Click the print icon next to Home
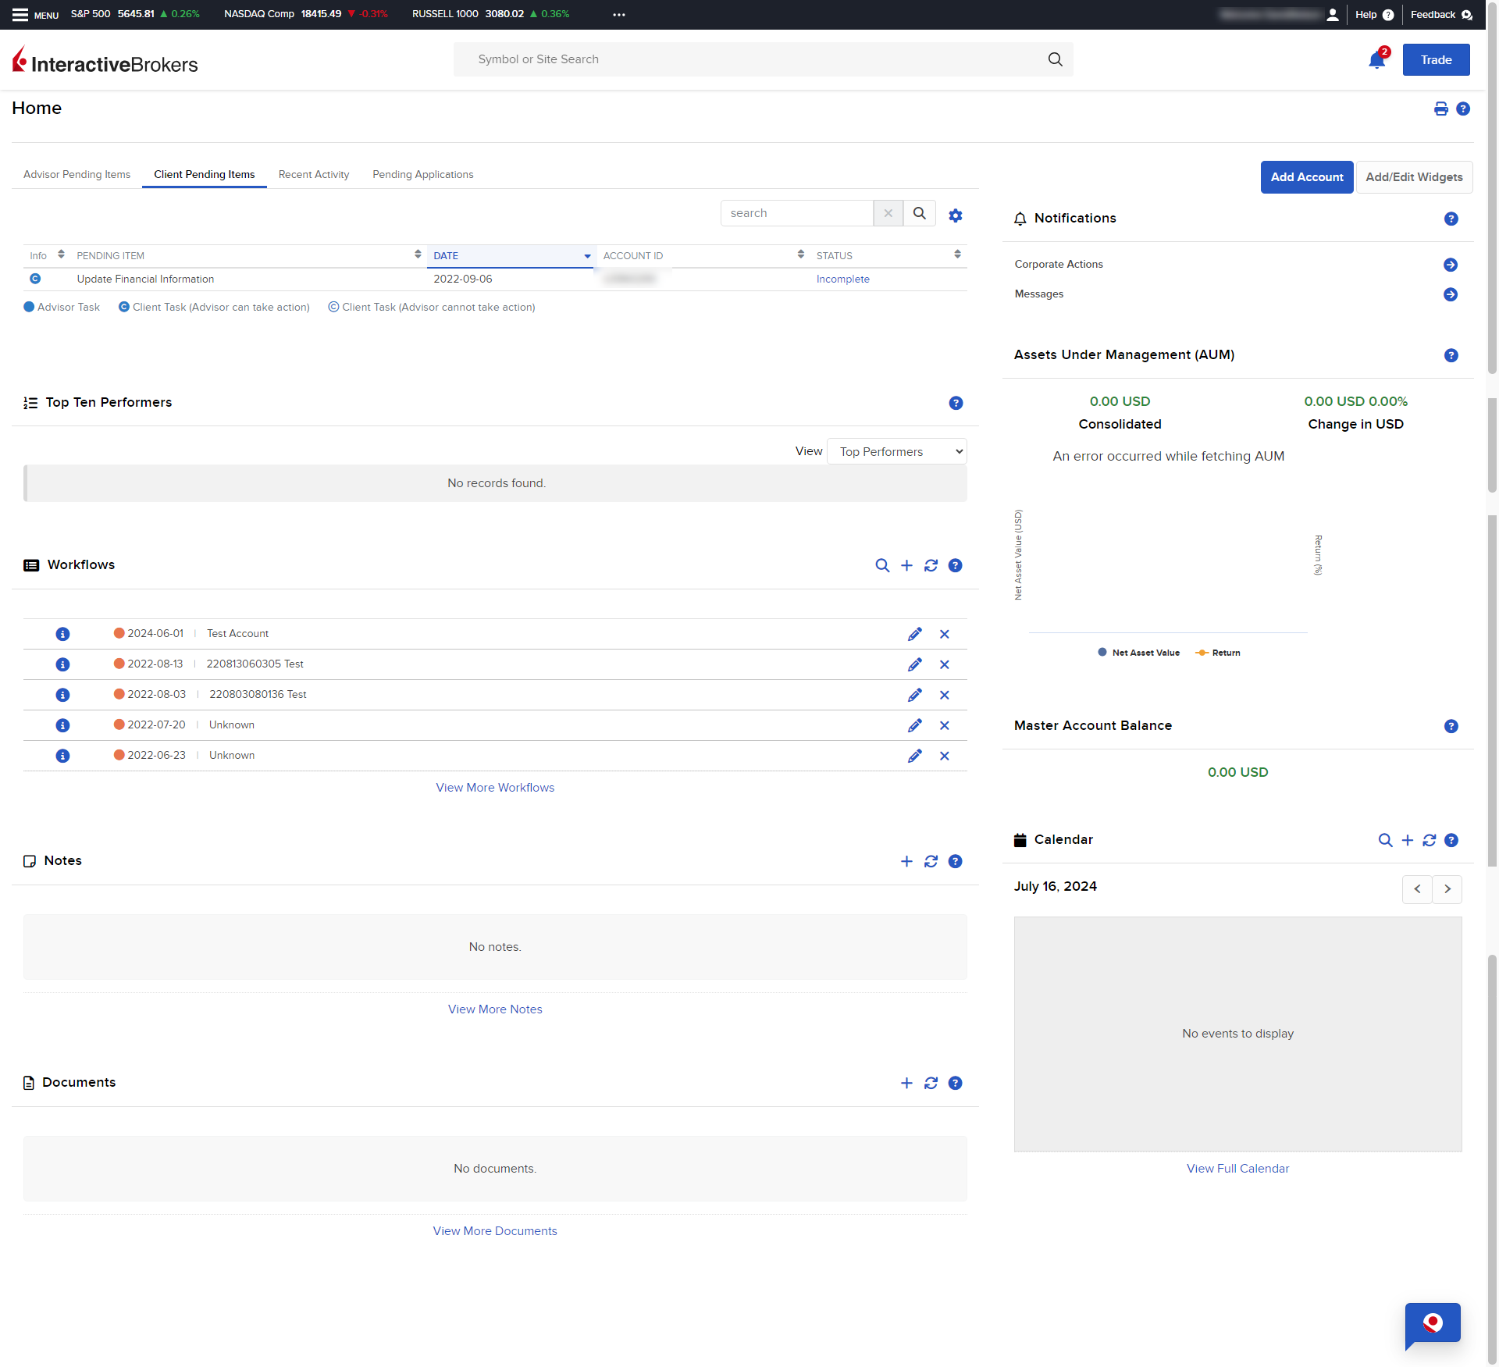Viewport: 1499px width, 1367px height. click(1440, 109)
